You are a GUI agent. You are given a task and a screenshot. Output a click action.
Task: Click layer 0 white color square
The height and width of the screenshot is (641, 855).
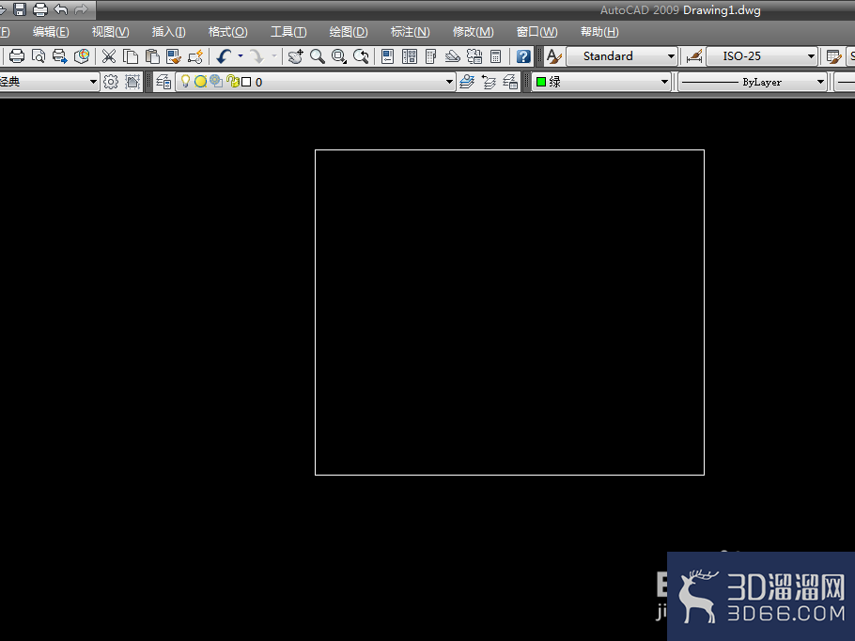246,82
